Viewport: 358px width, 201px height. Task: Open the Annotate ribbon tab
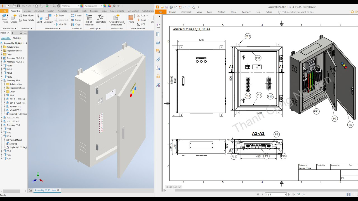(62, 11)
